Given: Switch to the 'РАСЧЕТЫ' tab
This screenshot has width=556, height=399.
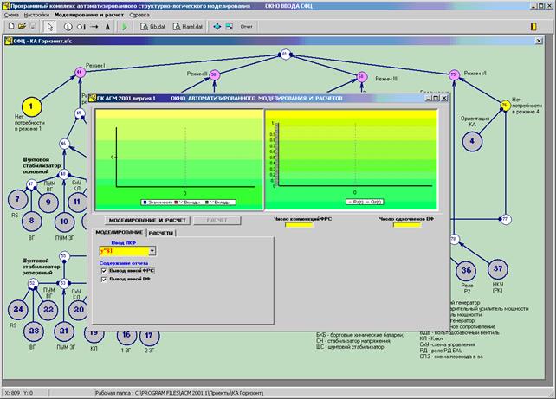Looking at the screenshot, I should point(160,234).
